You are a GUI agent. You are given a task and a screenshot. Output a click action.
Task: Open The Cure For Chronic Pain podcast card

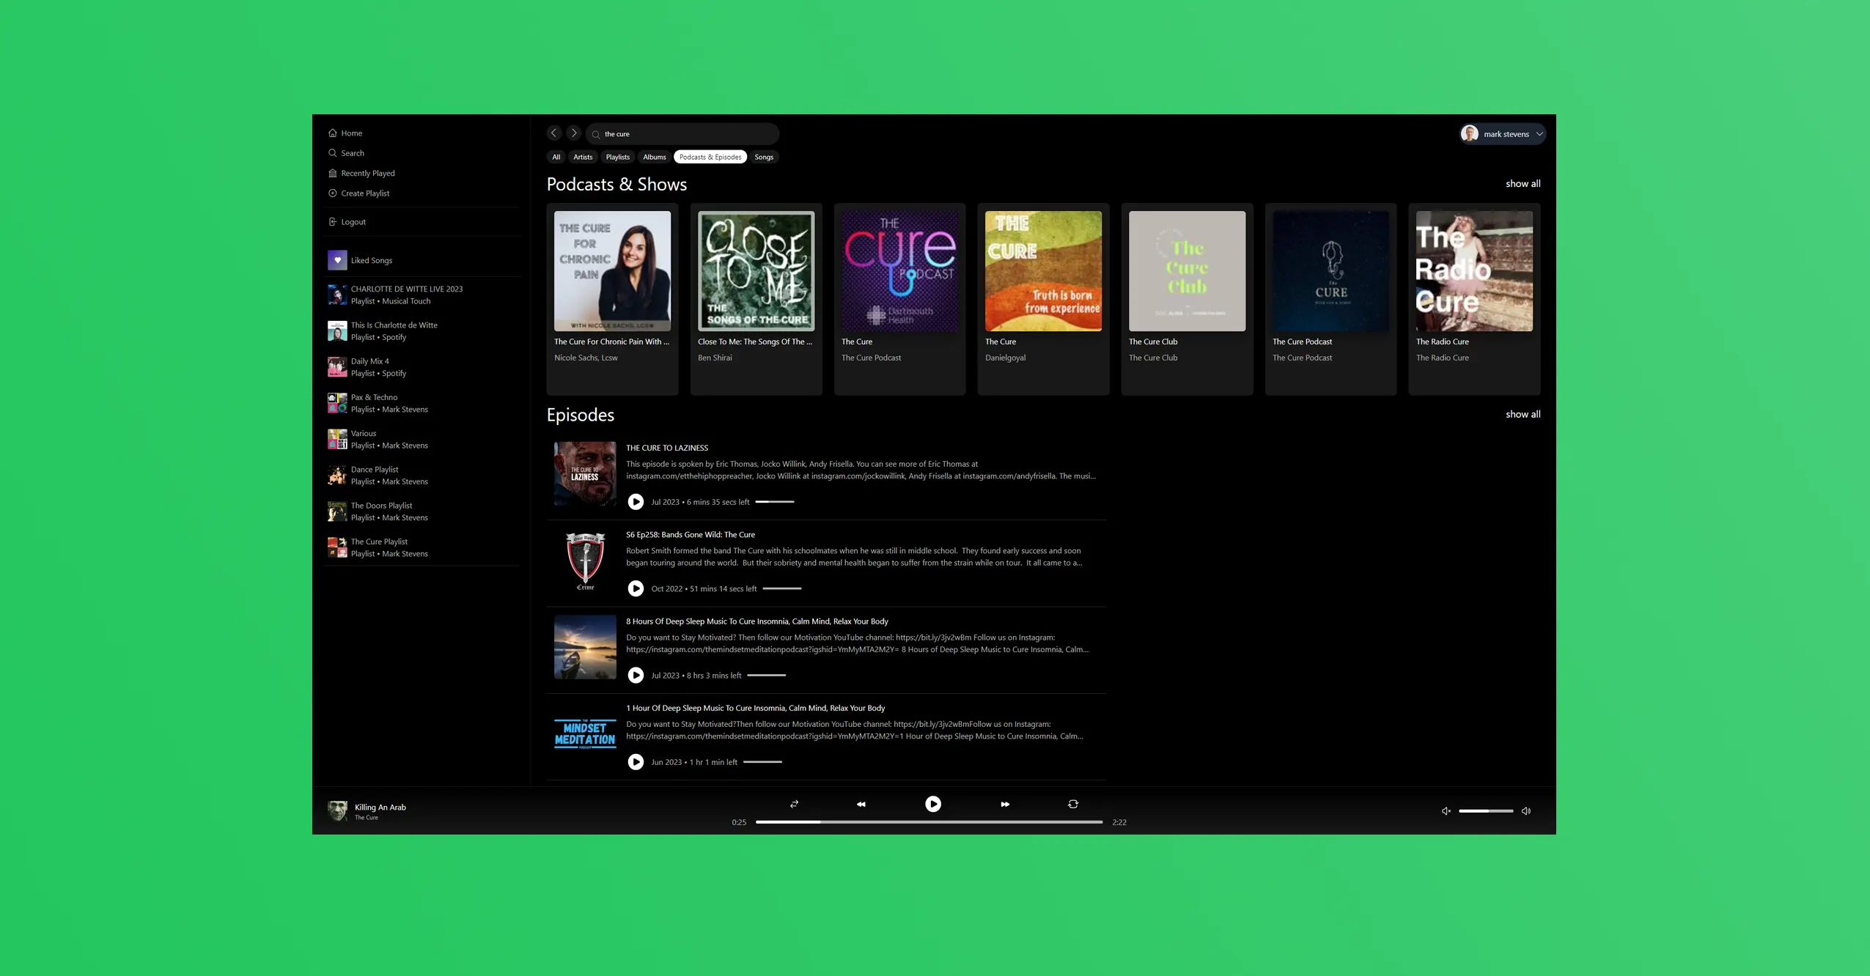(x=612, y=299)
